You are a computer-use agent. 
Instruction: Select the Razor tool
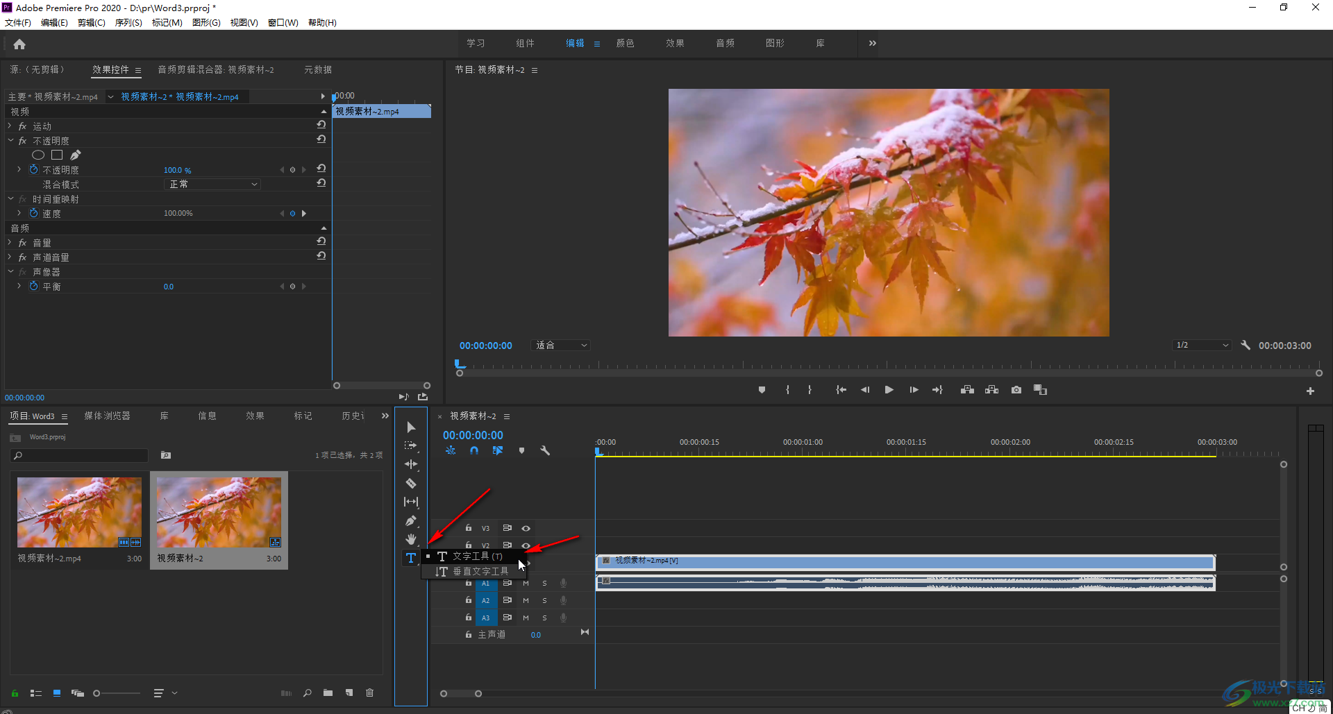pyautogui.click(x=411, y=483)
